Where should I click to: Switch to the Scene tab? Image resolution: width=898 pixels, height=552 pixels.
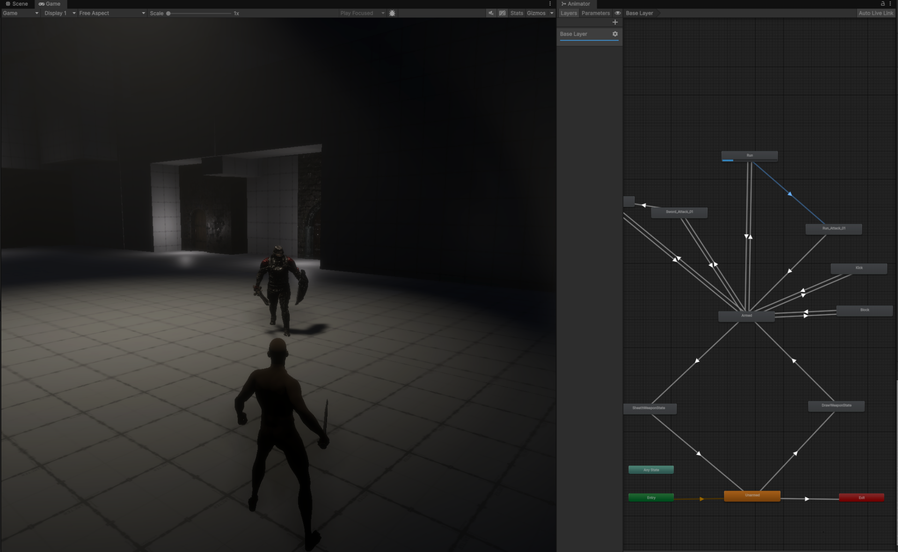tap(17, 4)
